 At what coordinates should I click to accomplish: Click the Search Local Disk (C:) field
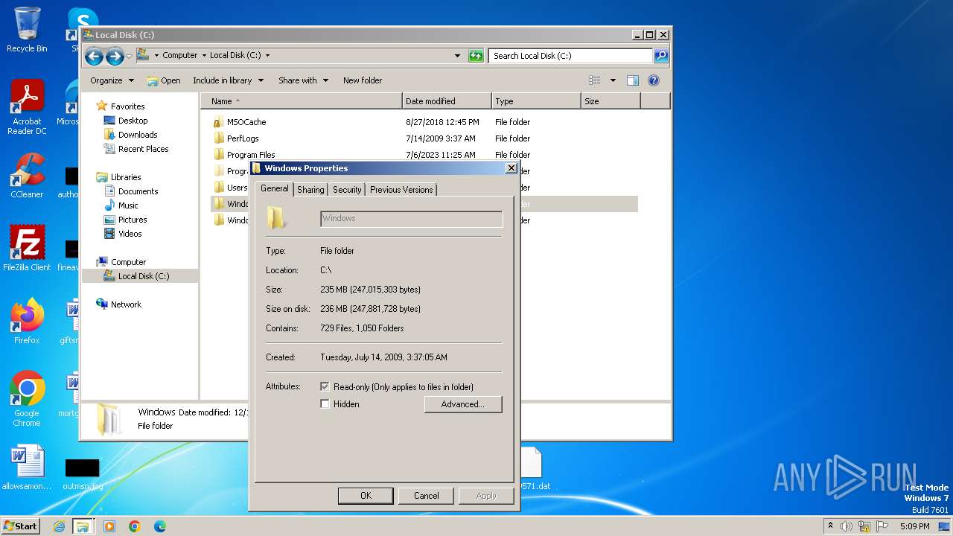570,56
